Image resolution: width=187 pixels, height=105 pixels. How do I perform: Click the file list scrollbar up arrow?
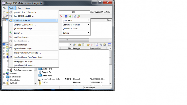click(110, 49)
